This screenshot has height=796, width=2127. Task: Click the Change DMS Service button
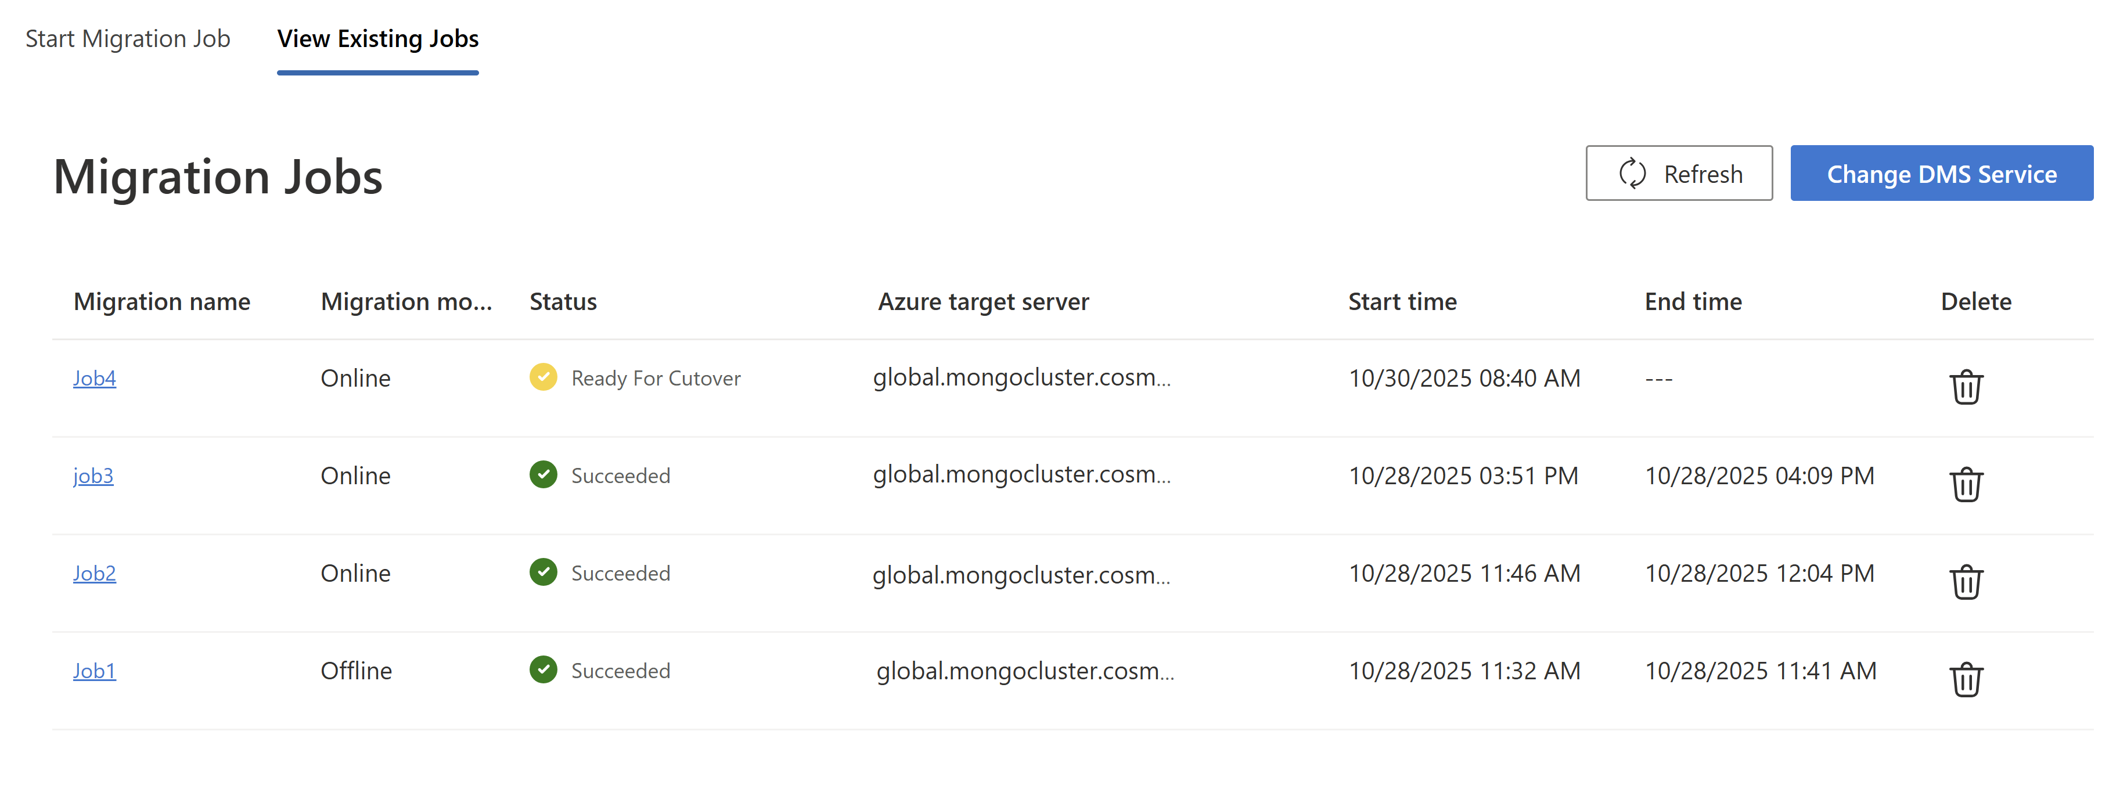(x=1941, y=174)
